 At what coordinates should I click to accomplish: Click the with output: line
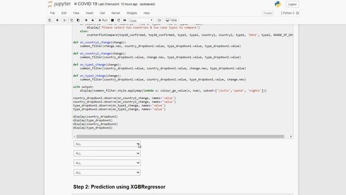coord(83,87)
